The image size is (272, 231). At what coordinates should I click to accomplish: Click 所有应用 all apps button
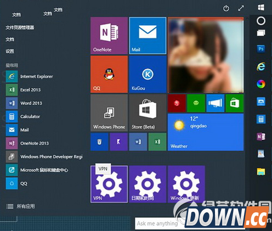tap(21, 206)
